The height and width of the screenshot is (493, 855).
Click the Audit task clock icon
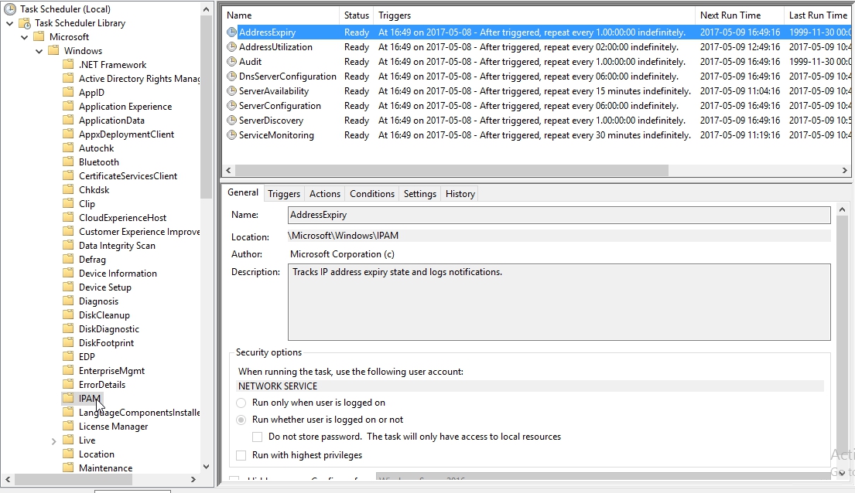coord(231,62)
